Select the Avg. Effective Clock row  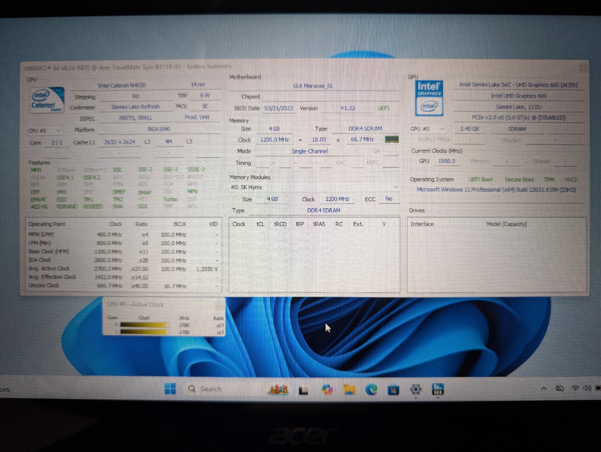point(123,277)
